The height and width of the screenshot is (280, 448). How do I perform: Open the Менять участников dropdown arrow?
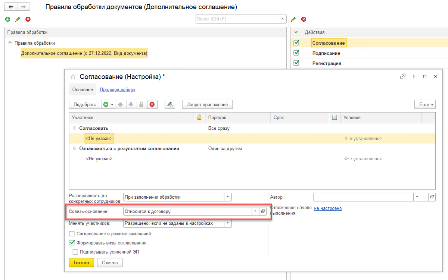[x=228, y=223]
